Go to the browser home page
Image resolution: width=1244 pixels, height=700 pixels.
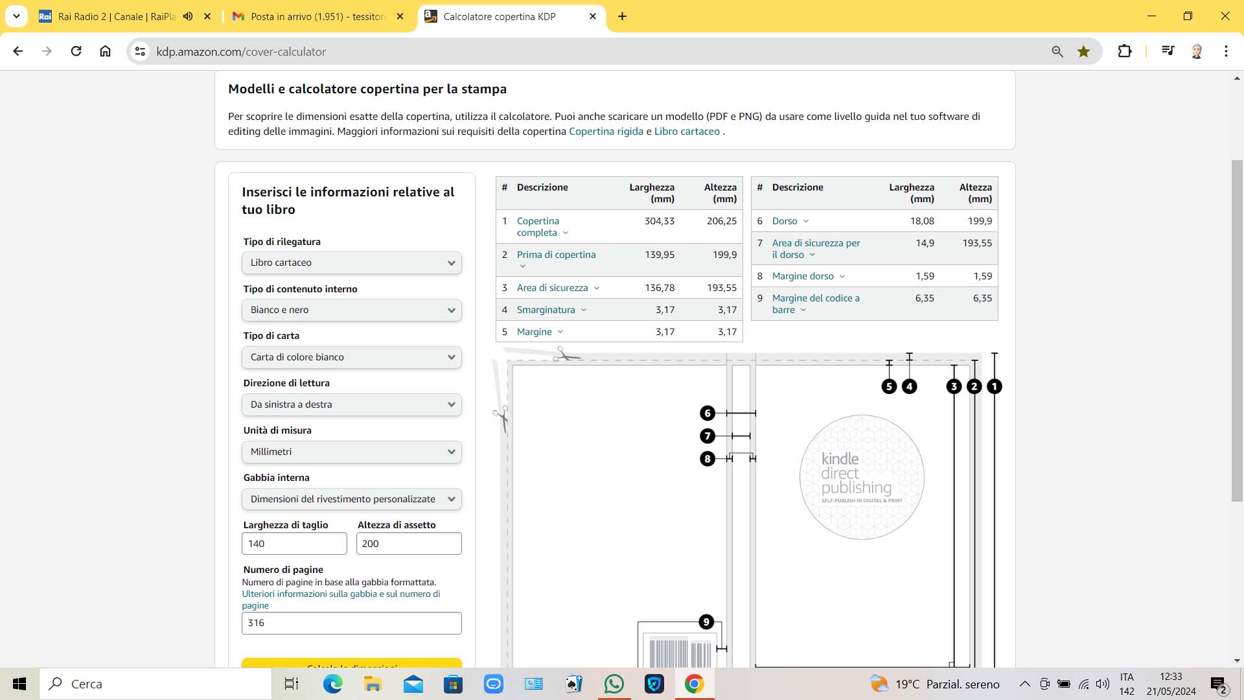pyautogui.click(x=105, y=51)
